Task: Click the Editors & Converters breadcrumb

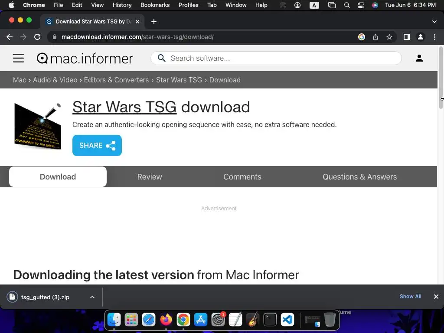Action: [x=116, y=80]
